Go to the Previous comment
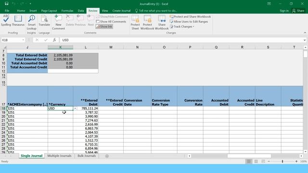This screenshot has height=173, width=308. [x=80, y=21]
